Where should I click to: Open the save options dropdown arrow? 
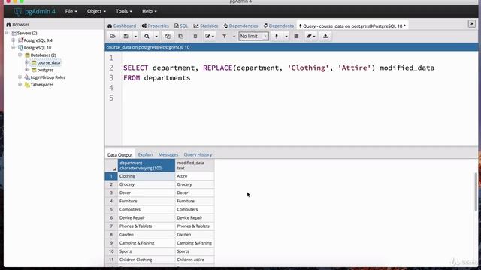(x=135, y=37)
